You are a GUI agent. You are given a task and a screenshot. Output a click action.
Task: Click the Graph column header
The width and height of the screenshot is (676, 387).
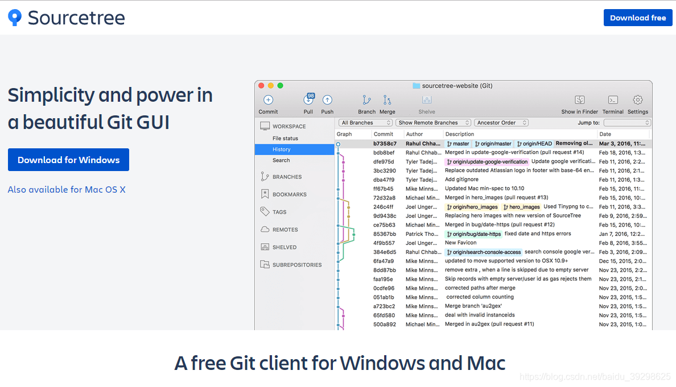click(344, 134)
